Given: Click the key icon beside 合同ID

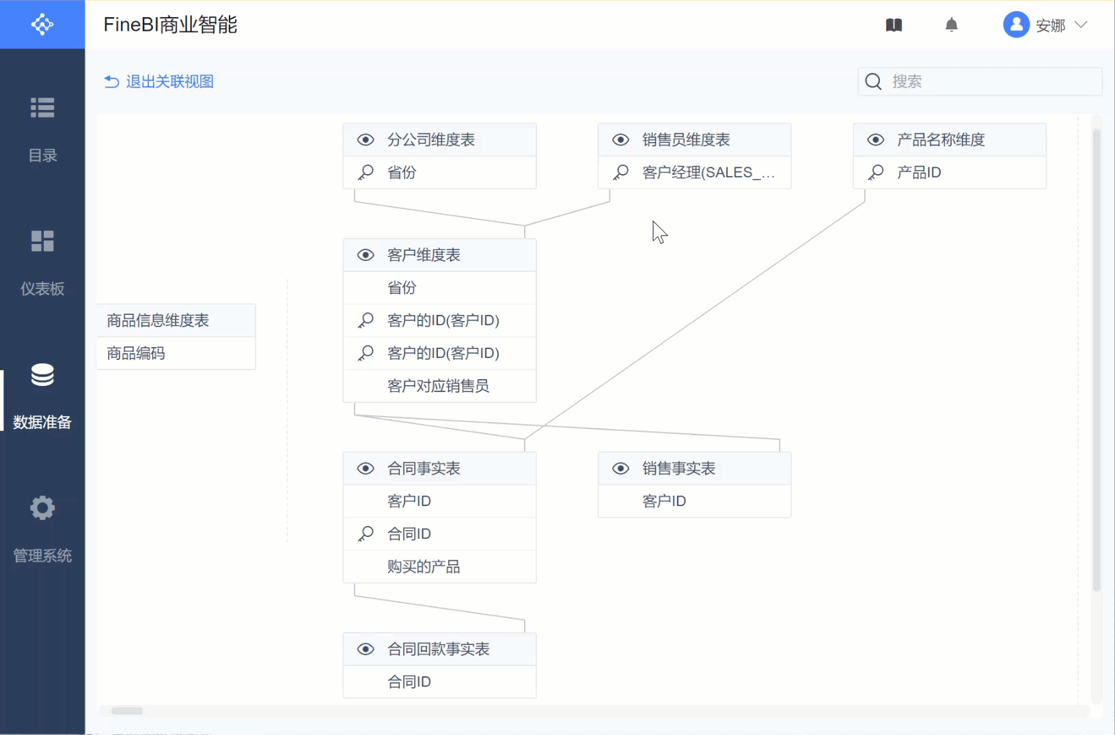Looking at the screenshot, I should 366,533.
